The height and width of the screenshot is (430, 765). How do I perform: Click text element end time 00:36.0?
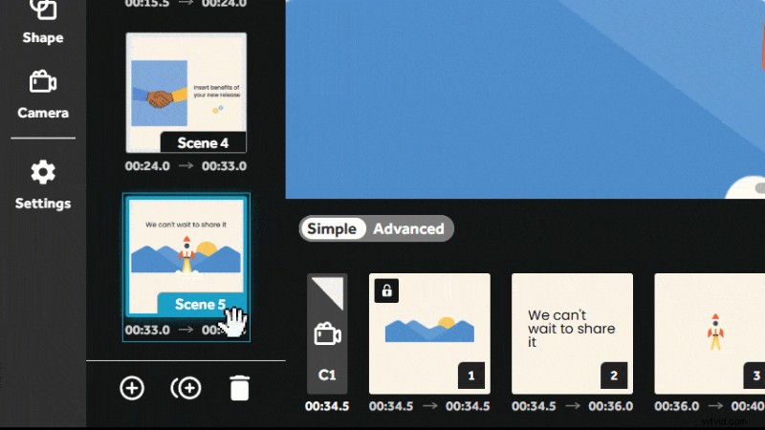(610, 406)
